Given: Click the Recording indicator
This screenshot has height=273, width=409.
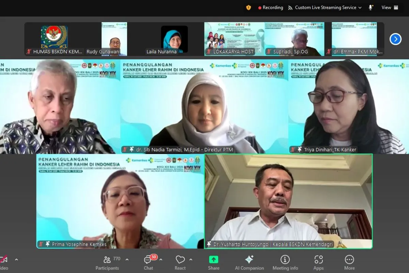Looking at the screenshot, I should 271,8.
